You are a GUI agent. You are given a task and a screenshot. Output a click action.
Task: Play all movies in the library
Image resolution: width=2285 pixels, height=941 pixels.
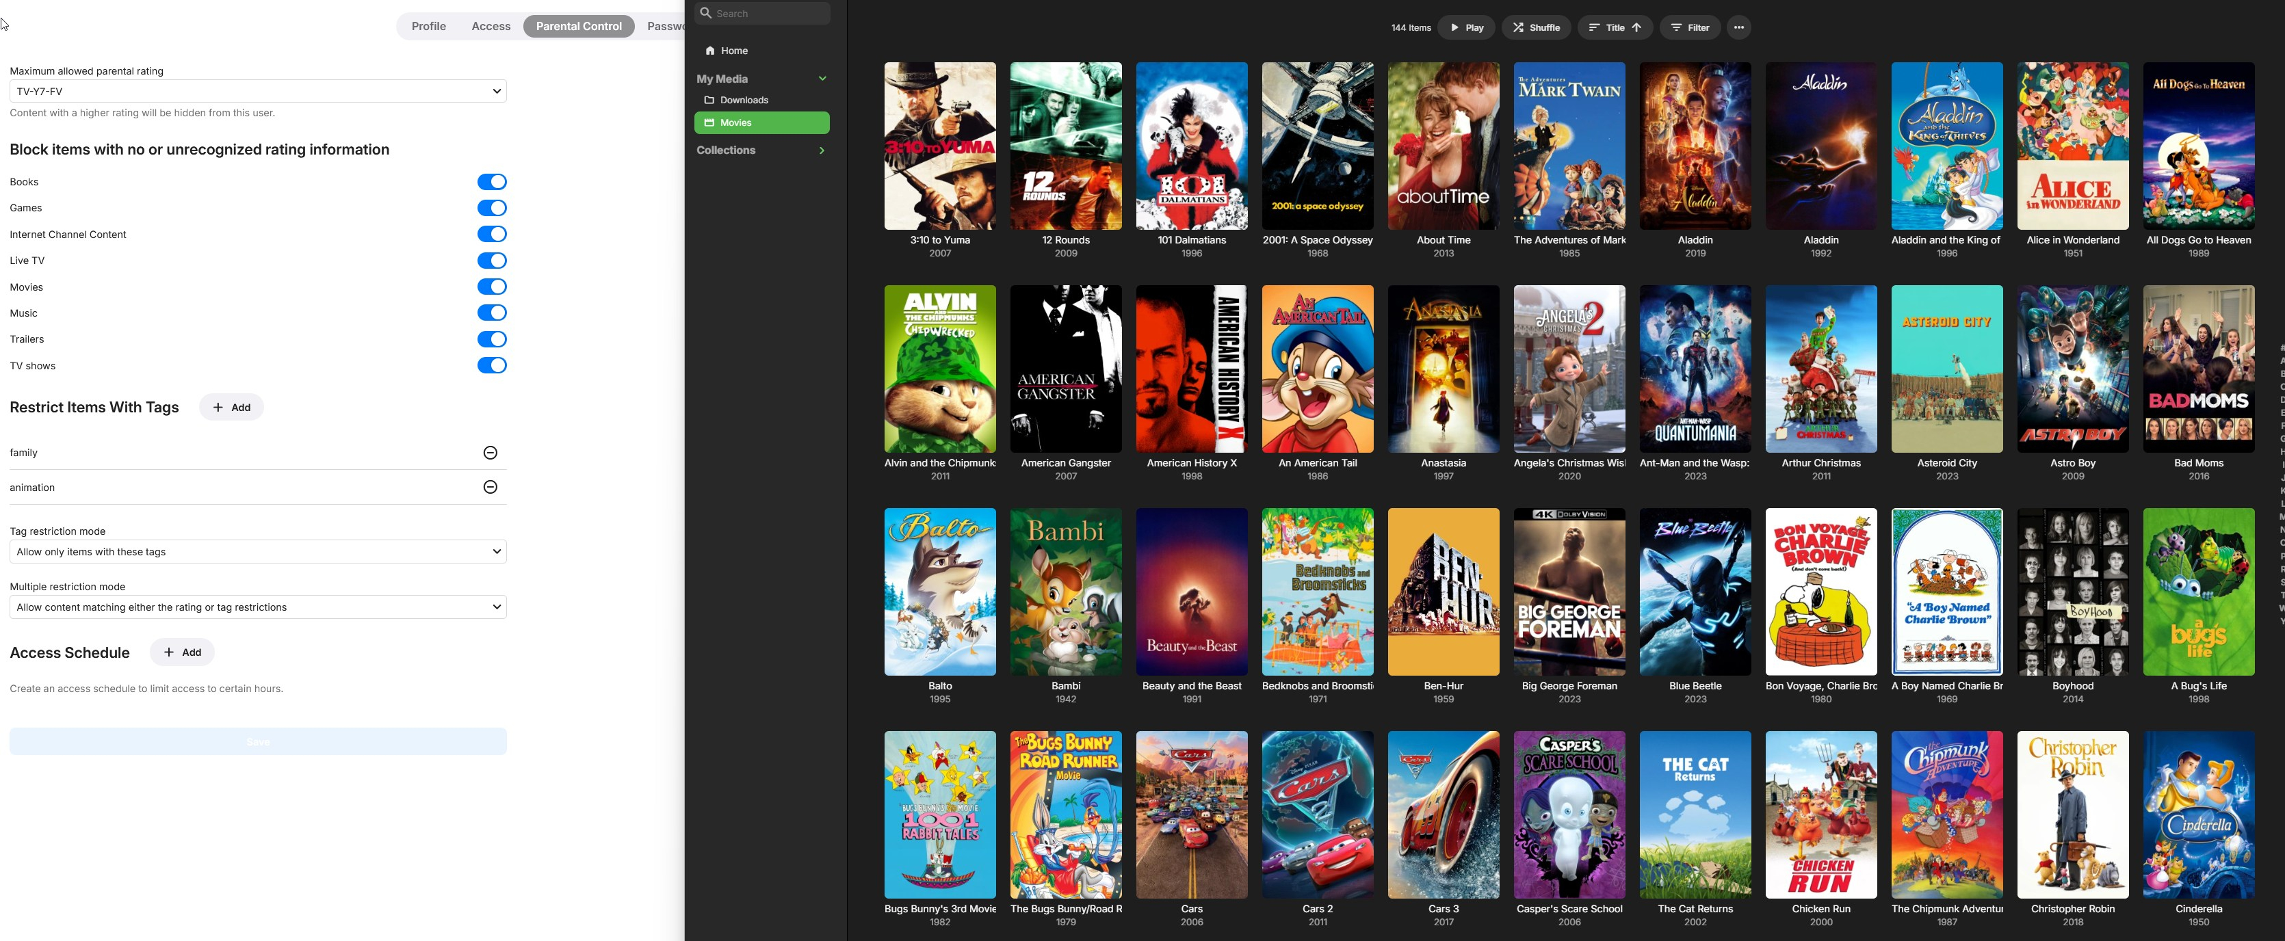coord(1466,27)
